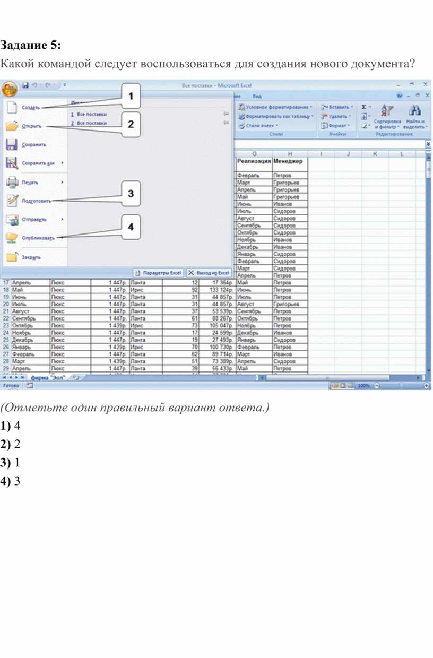This screenshot has width=433, height=658.
Task: Select column G header
Action: pos(254,154)
